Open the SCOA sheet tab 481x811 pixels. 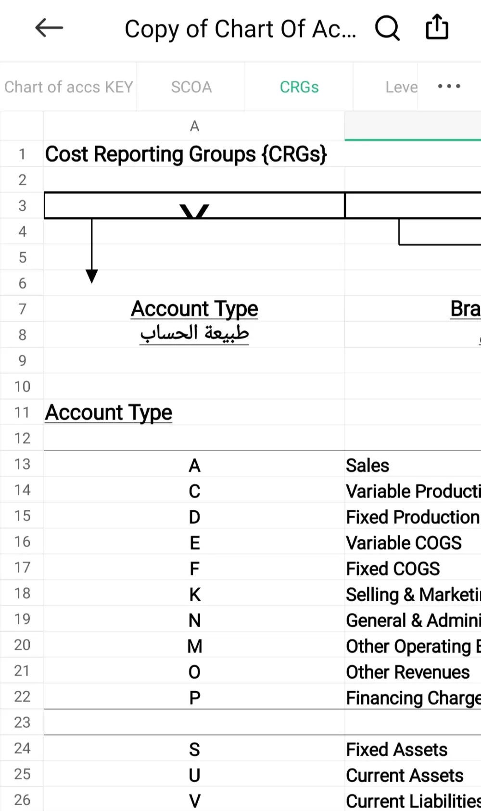[x=191, y=87]
